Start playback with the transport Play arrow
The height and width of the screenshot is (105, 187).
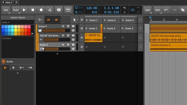(24, 10)
